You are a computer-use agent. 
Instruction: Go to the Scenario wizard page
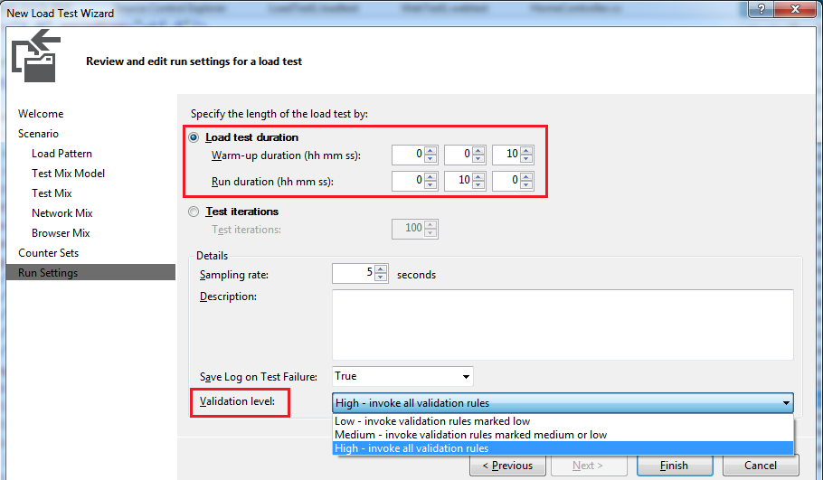pyautogui.click(x=38, y=134)
